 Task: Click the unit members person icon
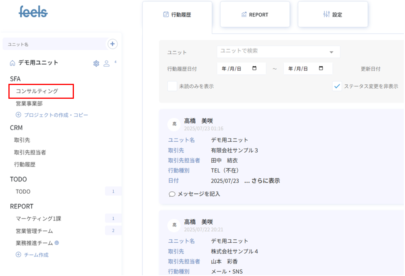(107, 63)
